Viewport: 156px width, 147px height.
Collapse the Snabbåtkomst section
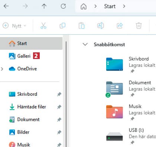click(x=85, y=44)
